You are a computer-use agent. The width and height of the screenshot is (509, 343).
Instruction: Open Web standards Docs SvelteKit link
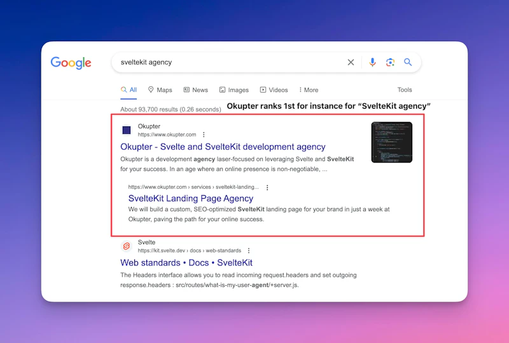(x=186, y=262)
